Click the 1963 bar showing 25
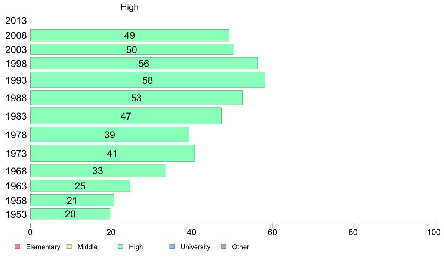 (x=80, y=186)
